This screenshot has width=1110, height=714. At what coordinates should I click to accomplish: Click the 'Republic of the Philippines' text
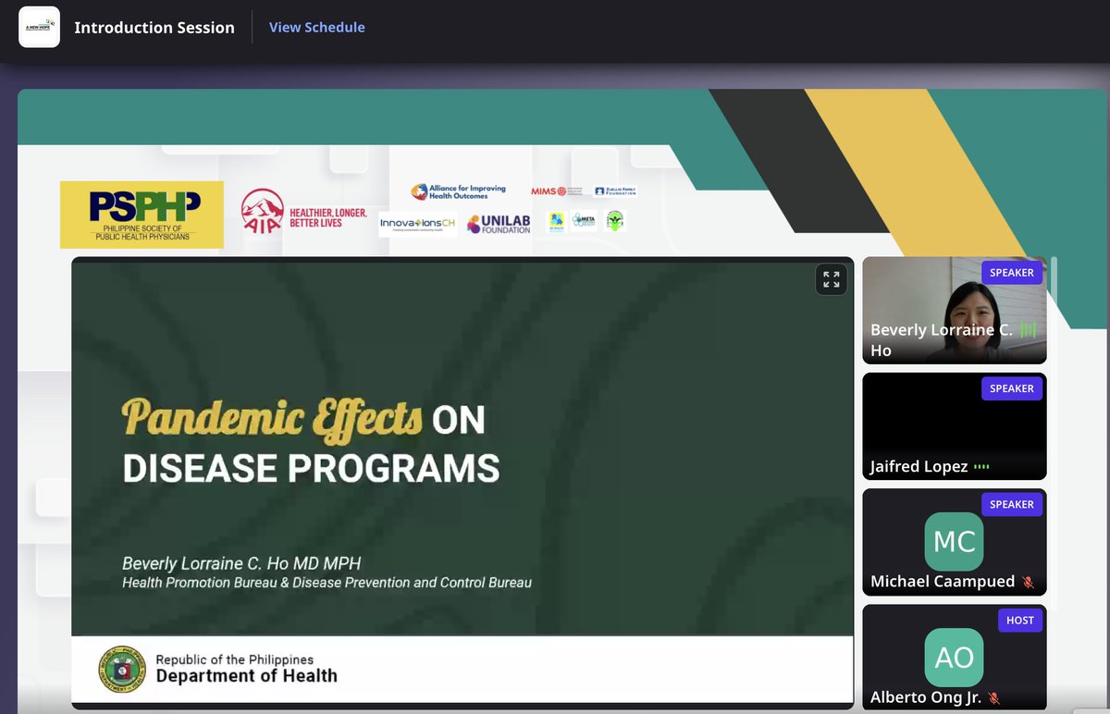235,659
